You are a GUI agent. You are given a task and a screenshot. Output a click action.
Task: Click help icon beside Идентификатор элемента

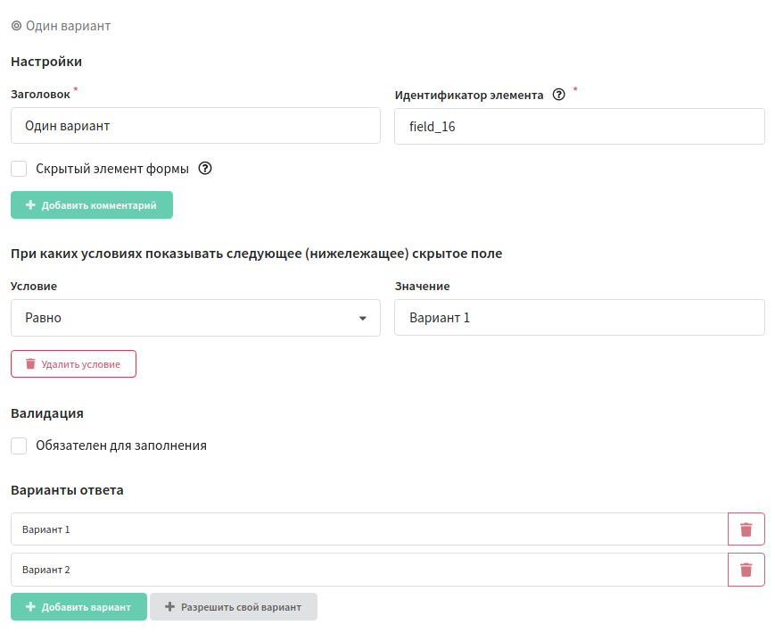pyautogui.click(x=558, y=95)
